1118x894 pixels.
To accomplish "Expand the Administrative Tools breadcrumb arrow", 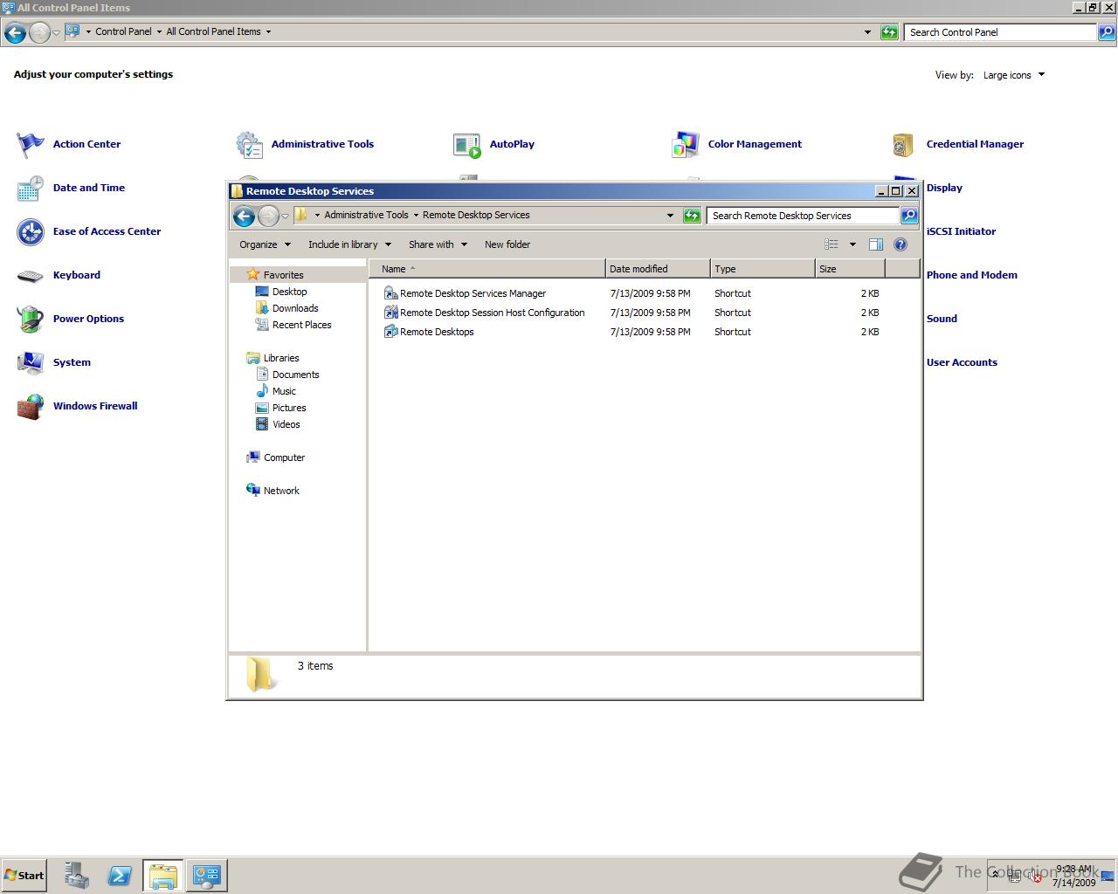I will [416, 215].
